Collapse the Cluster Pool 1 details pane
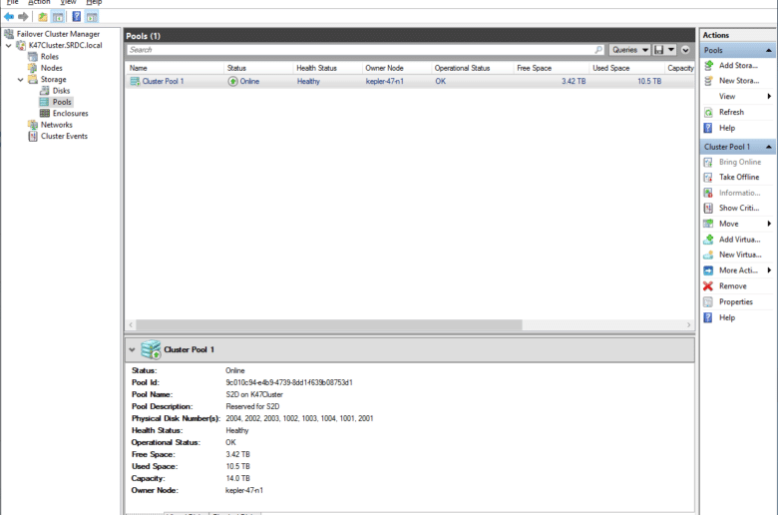This screenshot has width=778, height=515. [x=132, y=349]
